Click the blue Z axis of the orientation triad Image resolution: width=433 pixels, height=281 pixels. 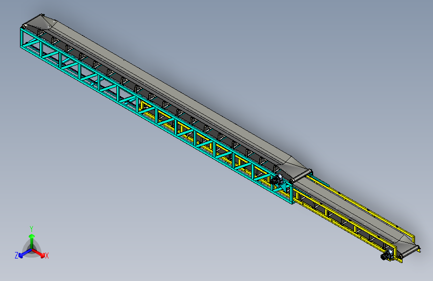[25, 253]
